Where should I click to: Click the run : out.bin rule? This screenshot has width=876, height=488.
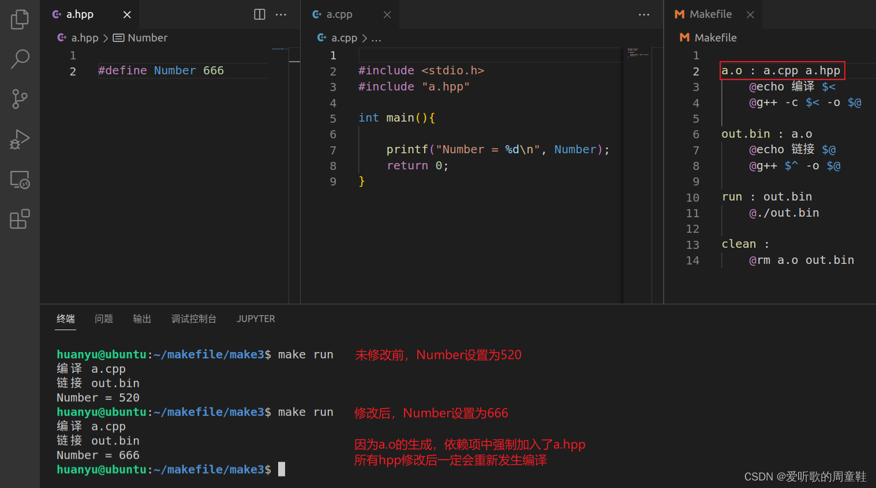click(x=767, y=197)
